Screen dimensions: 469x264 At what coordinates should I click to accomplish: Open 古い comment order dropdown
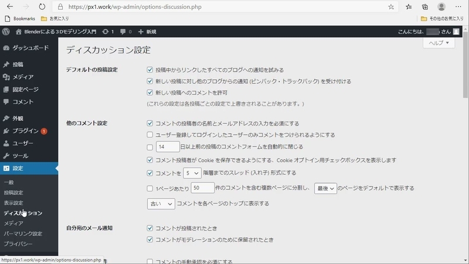[x=161, y=204]
